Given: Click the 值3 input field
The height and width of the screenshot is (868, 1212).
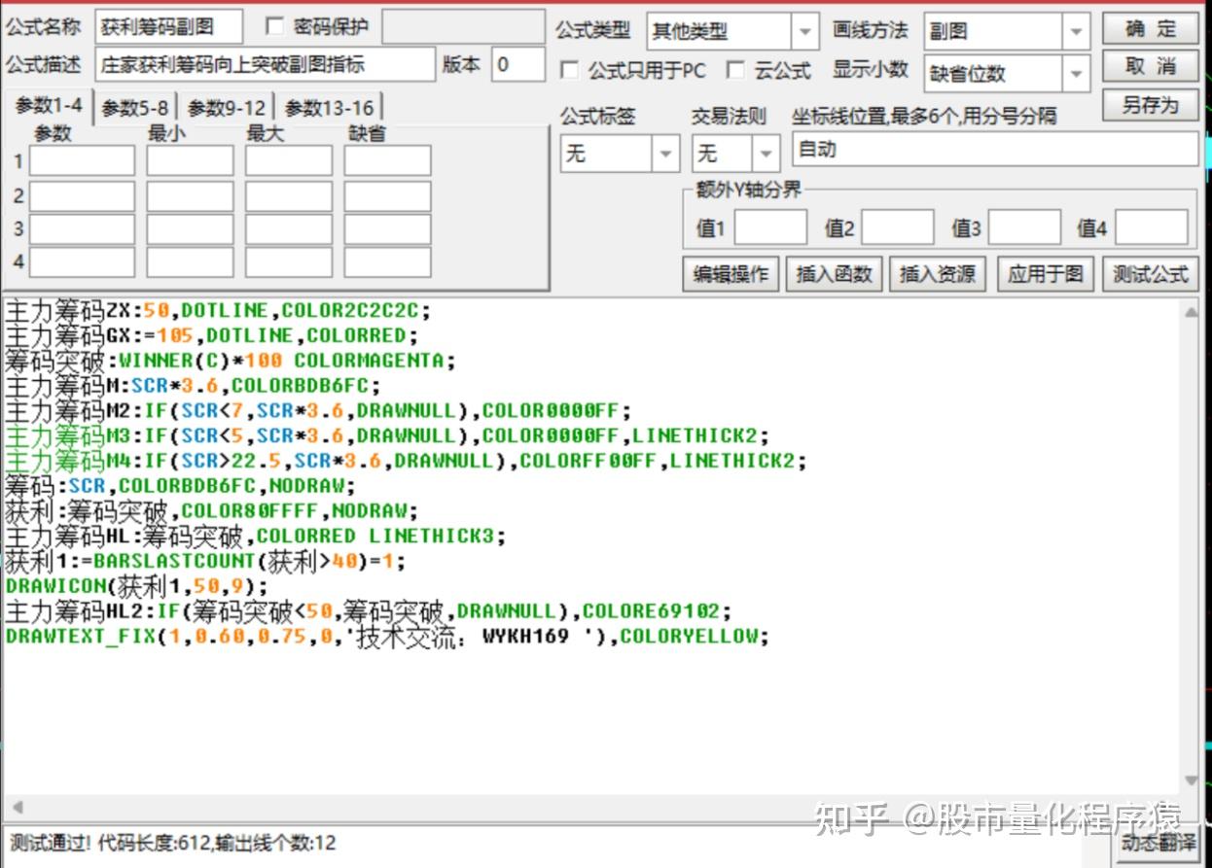Looking at the screenshot, I should pos(1024,228).
